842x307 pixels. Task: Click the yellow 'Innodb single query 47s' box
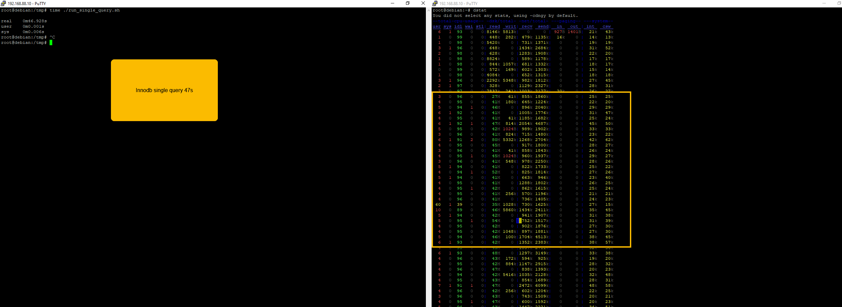[x=164, y=90]
